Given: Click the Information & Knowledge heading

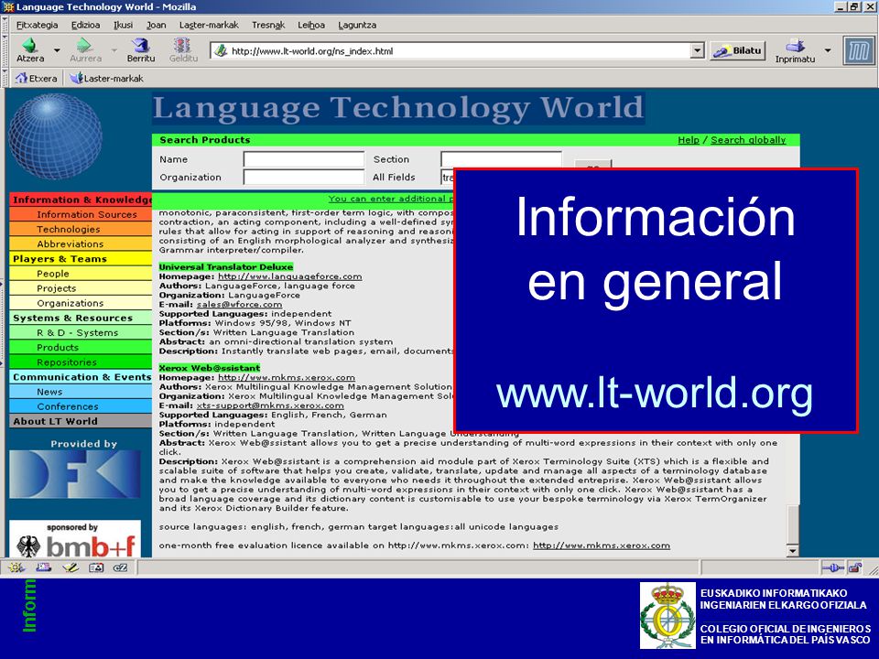Looking at the screenshot, I should 81,200.
